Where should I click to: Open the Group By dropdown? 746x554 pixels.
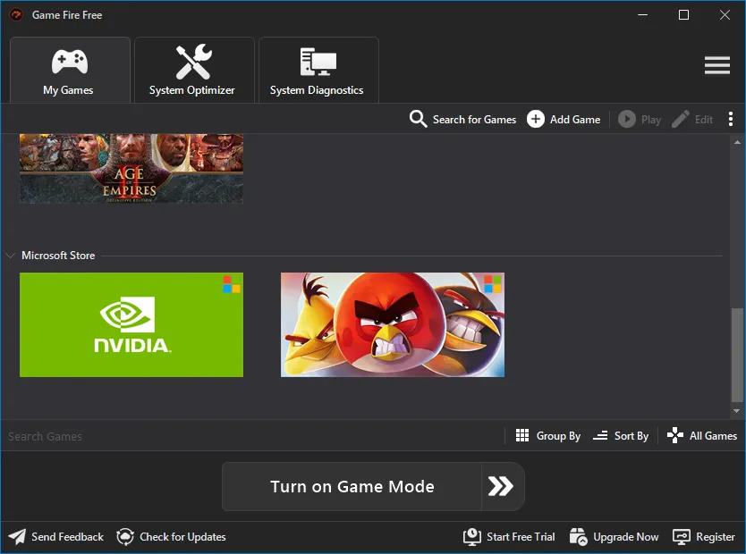(548, 436)
